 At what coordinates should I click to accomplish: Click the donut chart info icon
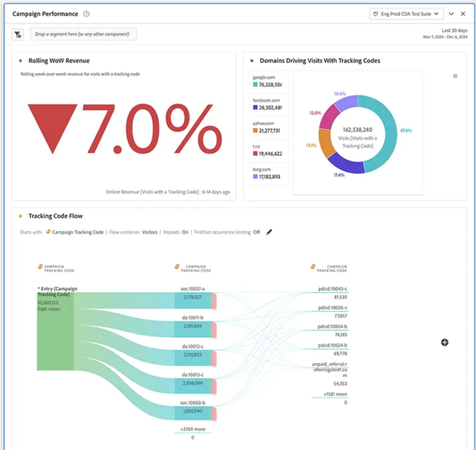455,76
